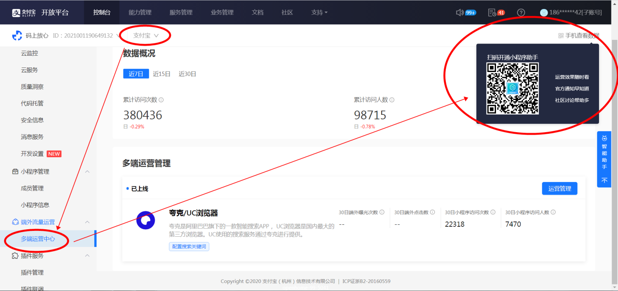Screen dimensions: 618x291
Task: Click info icon beside 30日小程序访问次数
Action: click(493, 212)
